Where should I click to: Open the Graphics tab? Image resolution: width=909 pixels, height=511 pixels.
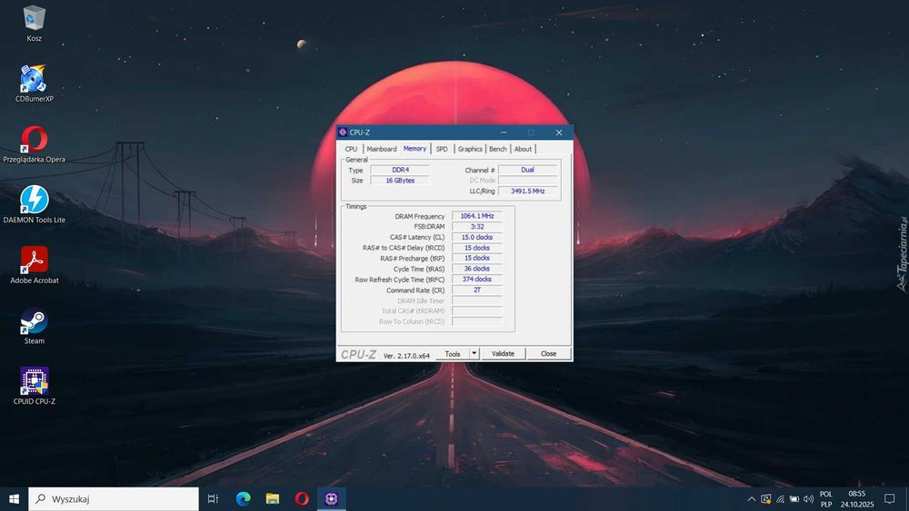point(470,149)
